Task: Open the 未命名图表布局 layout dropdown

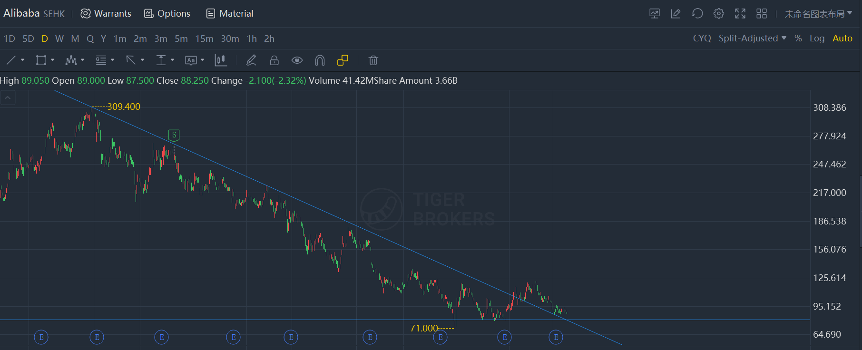Action: coord(818,14)
